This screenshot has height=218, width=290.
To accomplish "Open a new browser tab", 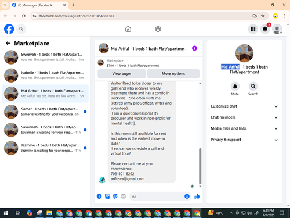I will coord(74,5).
